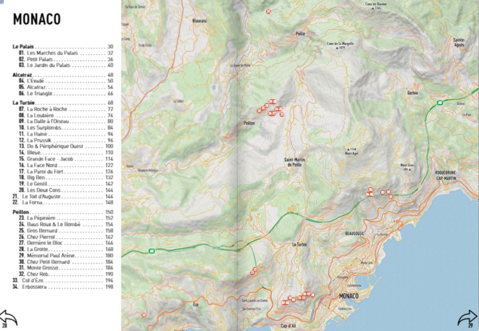This screenshot has height=331, width=479.
Task: Jump to Le Gentil entry
Action: pyautogui.click(x=66, y=184)
